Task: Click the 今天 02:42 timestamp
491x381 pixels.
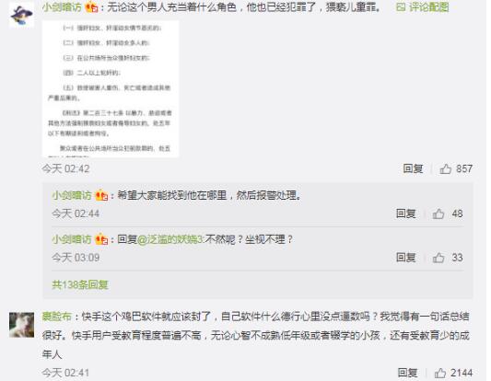Action: coord(65,169)
